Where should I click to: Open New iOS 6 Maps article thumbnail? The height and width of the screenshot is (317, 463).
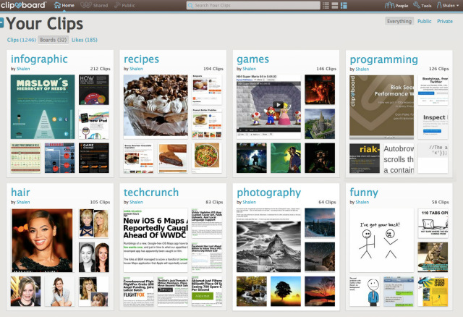pyautogui.click(x=156, y=240)
